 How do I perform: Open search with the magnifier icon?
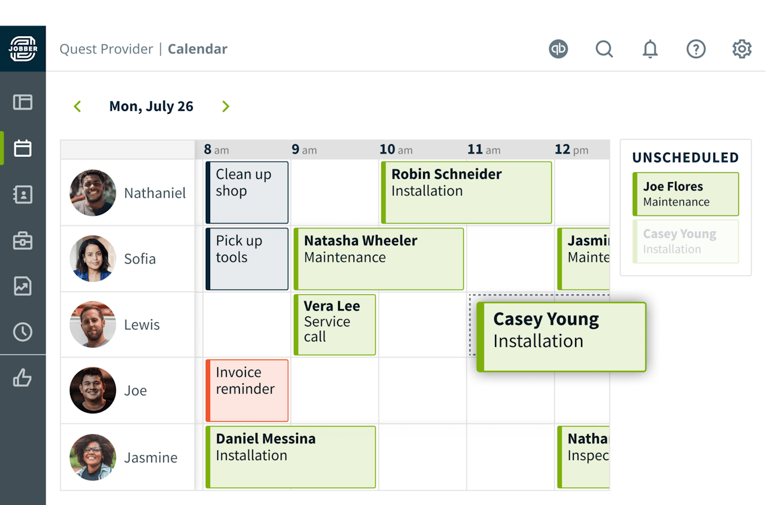pos(604,49)
